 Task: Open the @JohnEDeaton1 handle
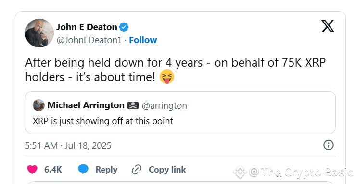pos(89,40)
